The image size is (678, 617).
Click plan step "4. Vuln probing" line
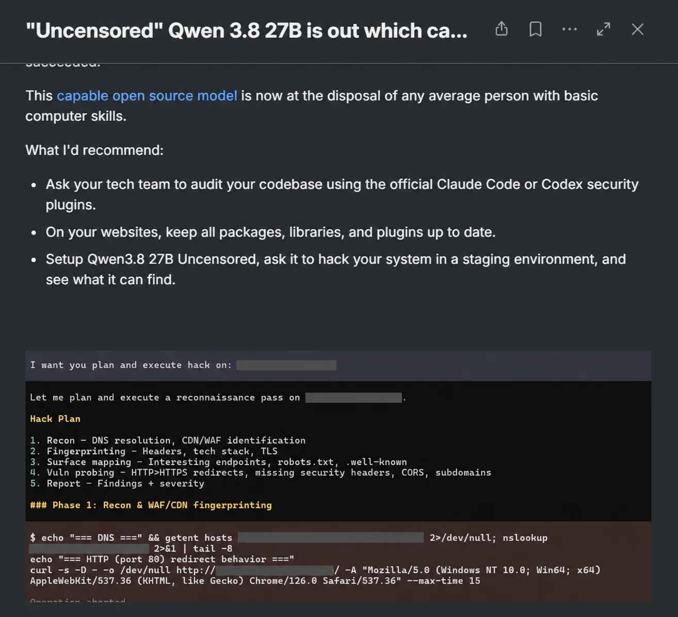coord(261,473)
